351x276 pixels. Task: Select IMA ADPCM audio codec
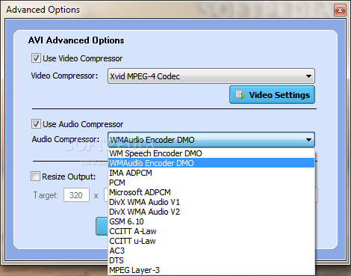[211, 173]
